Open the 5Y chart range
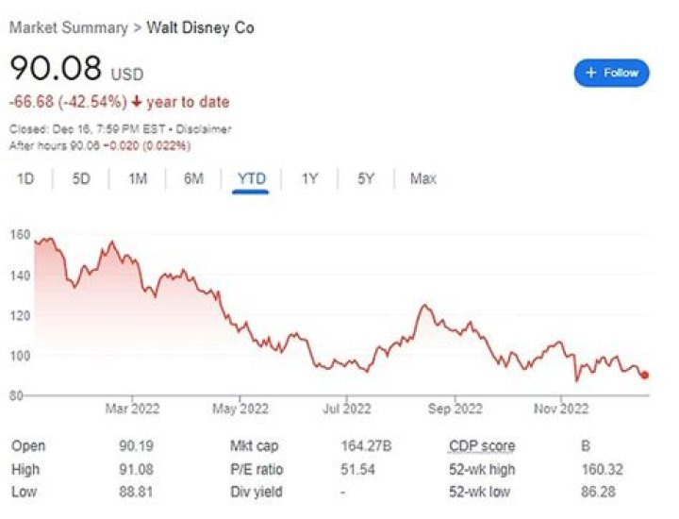679x519 pixels. (365, 178)
